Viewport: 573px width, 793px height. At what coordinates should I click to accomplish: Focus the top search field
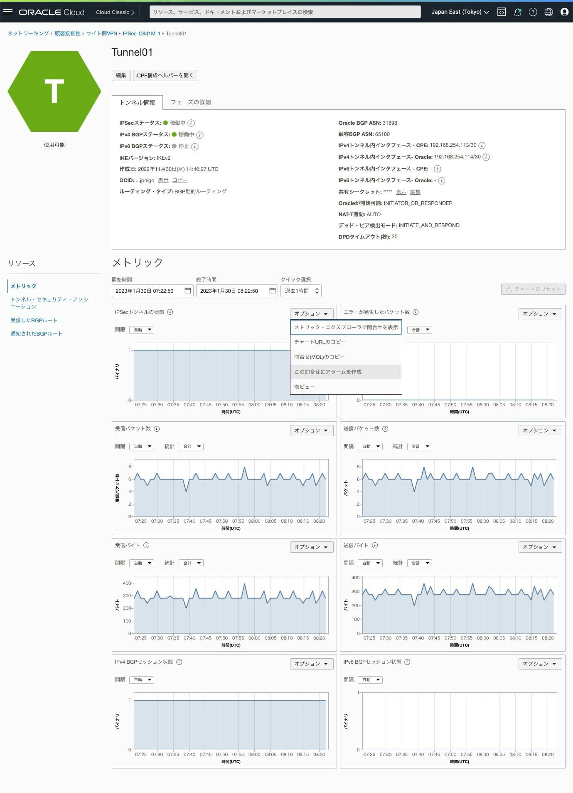(x=285, y=12)
